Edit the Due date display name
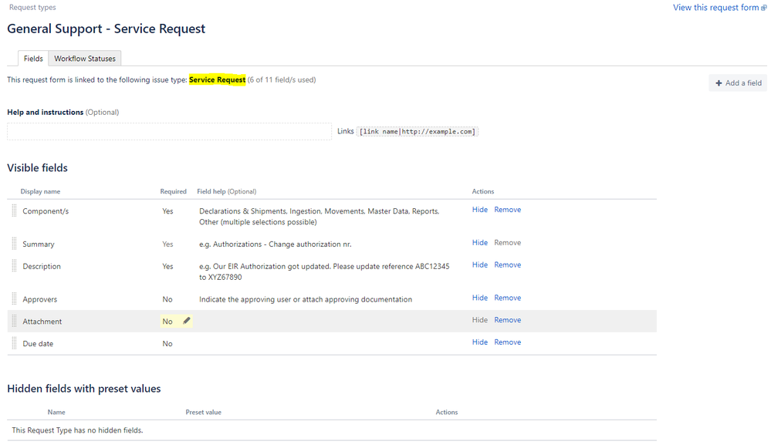 [38, 343]
